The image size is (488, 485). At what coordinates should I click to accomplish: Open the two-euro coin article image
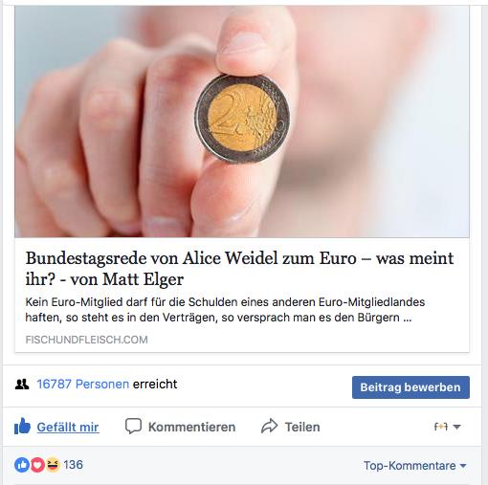point(242,121)
